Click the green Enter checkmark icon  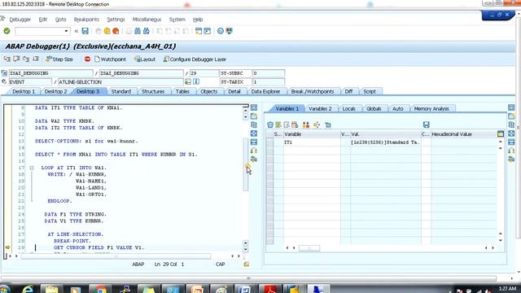pyautogui.click(x=7, y=31)
